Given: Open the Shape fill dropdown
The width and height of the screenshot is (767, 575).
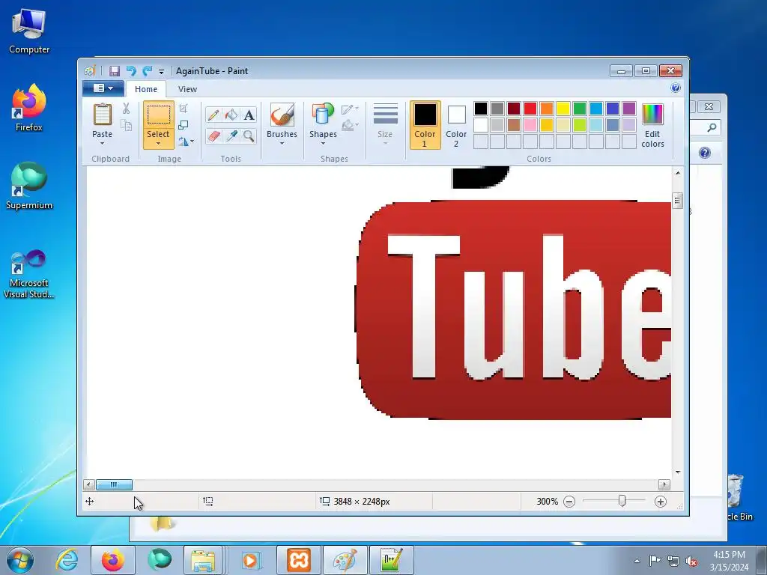Looking at the screenshot, I should pos(351,126).
